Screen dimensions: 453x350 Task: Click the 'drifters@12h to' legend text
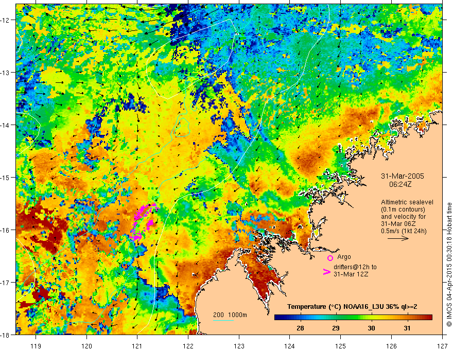point(355,267)
